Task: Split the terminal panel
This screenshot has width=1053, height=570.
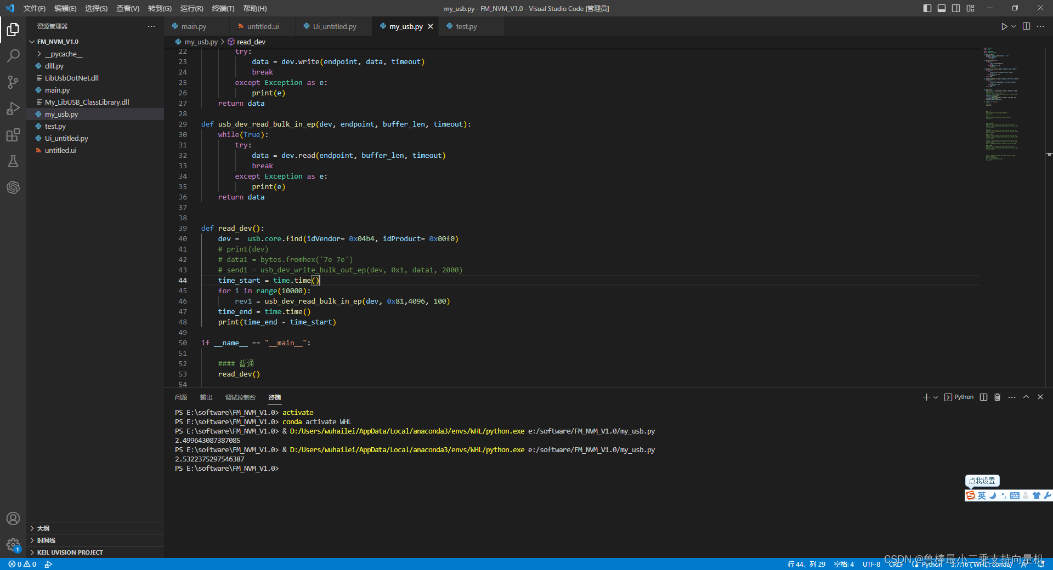Action: coord(984,397)
